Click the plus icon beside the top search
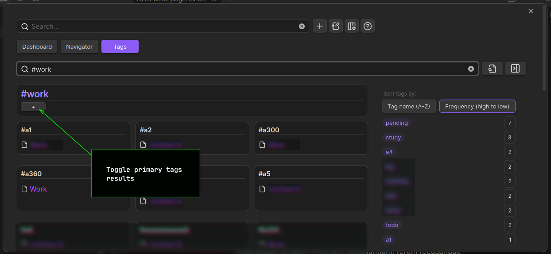 point(320,26)
